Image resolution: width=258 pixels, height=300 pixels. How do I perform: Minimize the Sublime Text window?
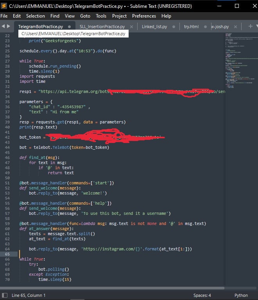coord(219,6)
